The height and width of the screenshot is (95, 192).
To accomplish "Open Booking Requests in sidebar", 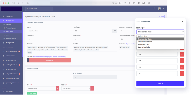I will (x=11, y=51).
